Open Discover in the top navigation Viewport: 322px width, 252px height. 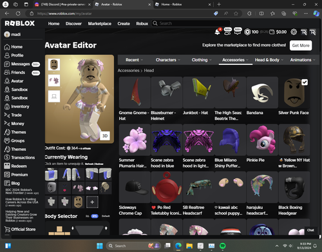[73, 24]
